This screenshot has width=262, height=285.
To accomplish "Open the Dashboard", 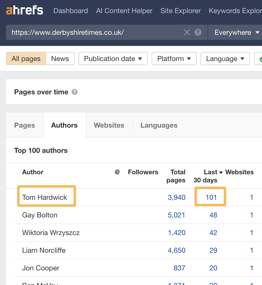I will 71,11.
